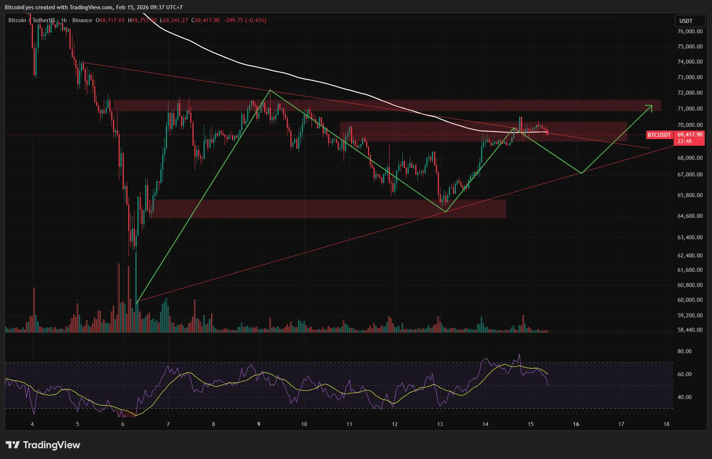Select the white moving average line
Viewport: 712px width, 459px height.
(x=259, y=68)
